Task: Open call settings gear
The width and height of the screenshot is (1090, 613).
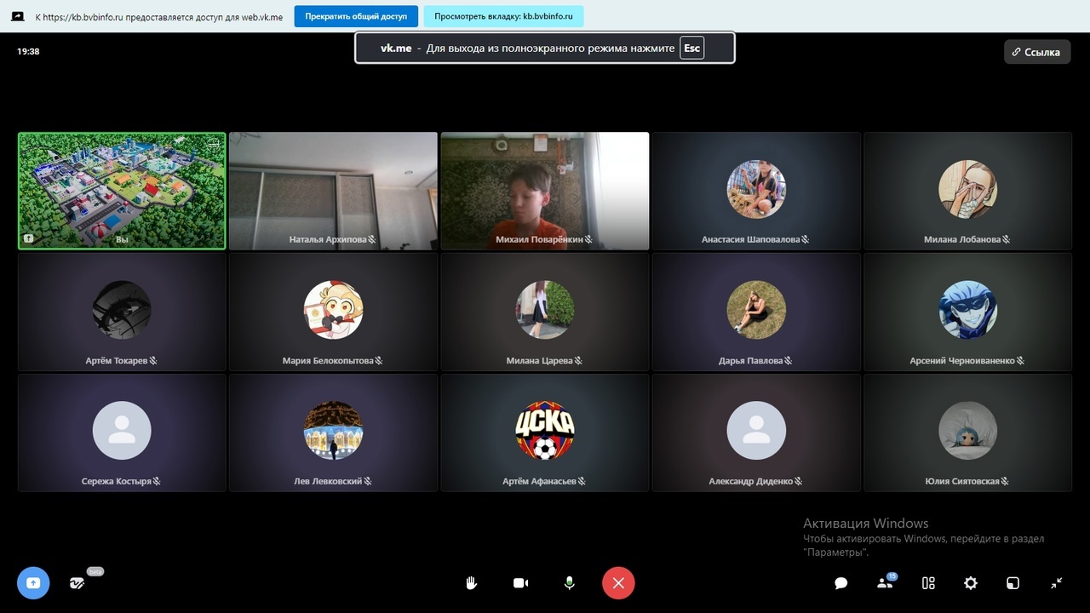Action: 971,583
